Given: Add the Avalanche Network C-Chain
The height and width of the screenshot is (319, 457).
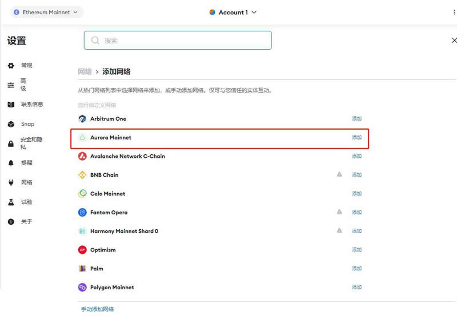Looking at the screenshot, I should [356, 156].
